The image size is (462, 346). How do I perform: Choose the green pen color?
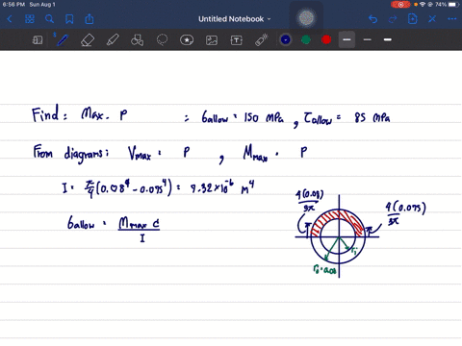click(306, 39)
